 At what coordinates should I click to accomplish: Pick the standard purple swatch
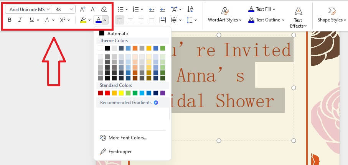pyautogui.click(x=163, y=93)
